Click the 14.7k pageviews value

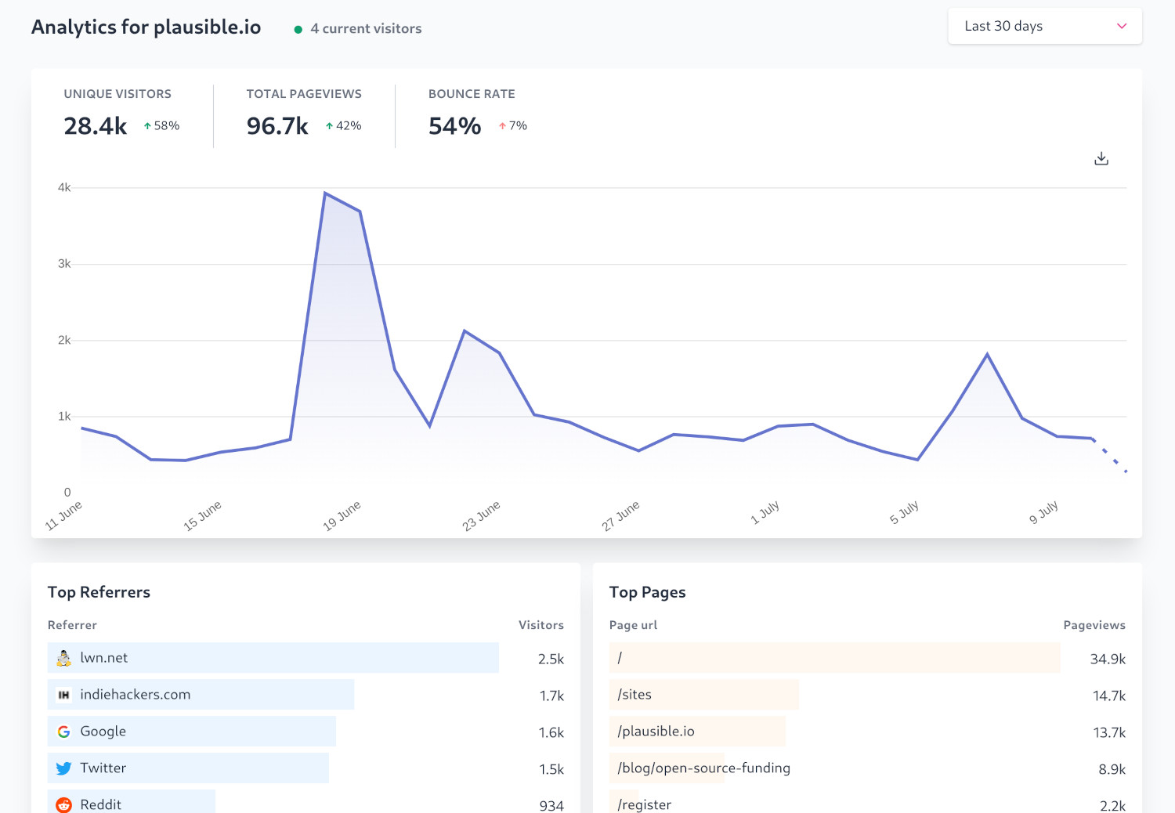1109,696
